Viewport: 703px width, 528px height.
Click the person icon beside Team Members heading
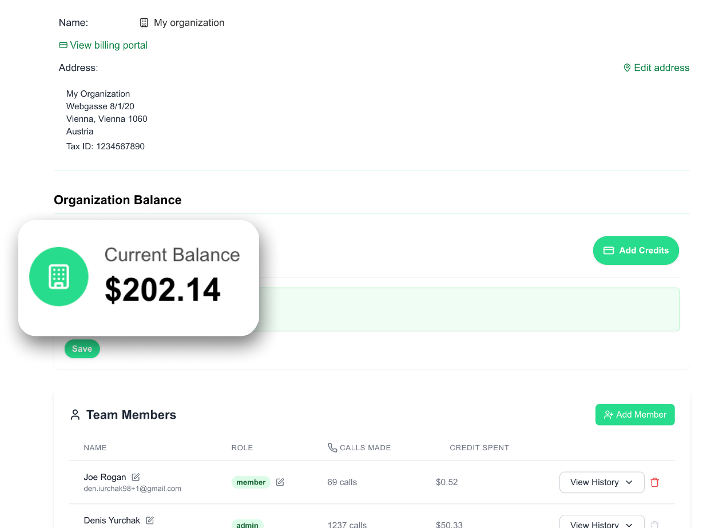click(75, 414)
